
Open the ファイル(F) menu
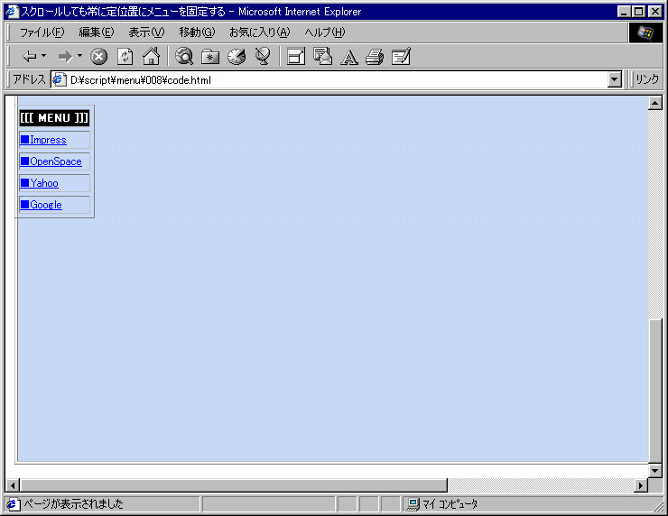click(x=42, y=32)
